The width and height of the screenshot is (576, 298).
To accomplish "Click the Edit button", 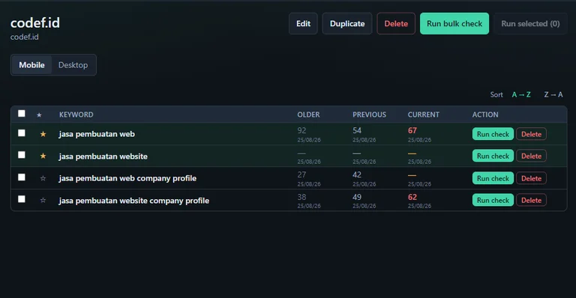I will pyautogui.click(x=303, y=23).
